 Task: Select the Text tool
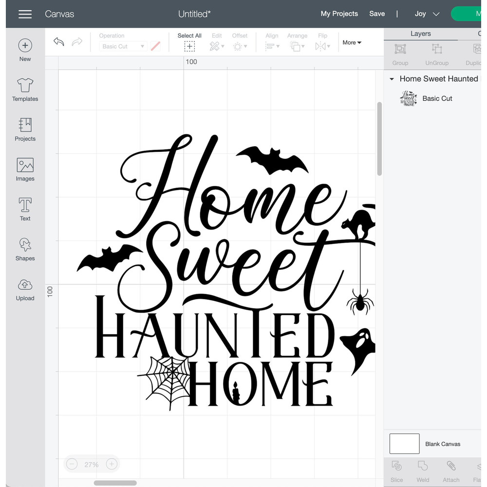pos(25,209)
